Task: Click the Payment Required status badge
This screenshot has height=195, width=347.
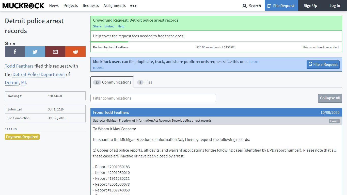Action: 22,137
